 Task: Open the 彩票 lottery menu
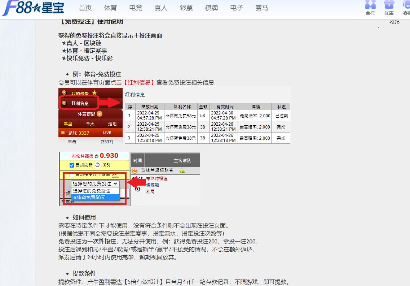(186, 8)
